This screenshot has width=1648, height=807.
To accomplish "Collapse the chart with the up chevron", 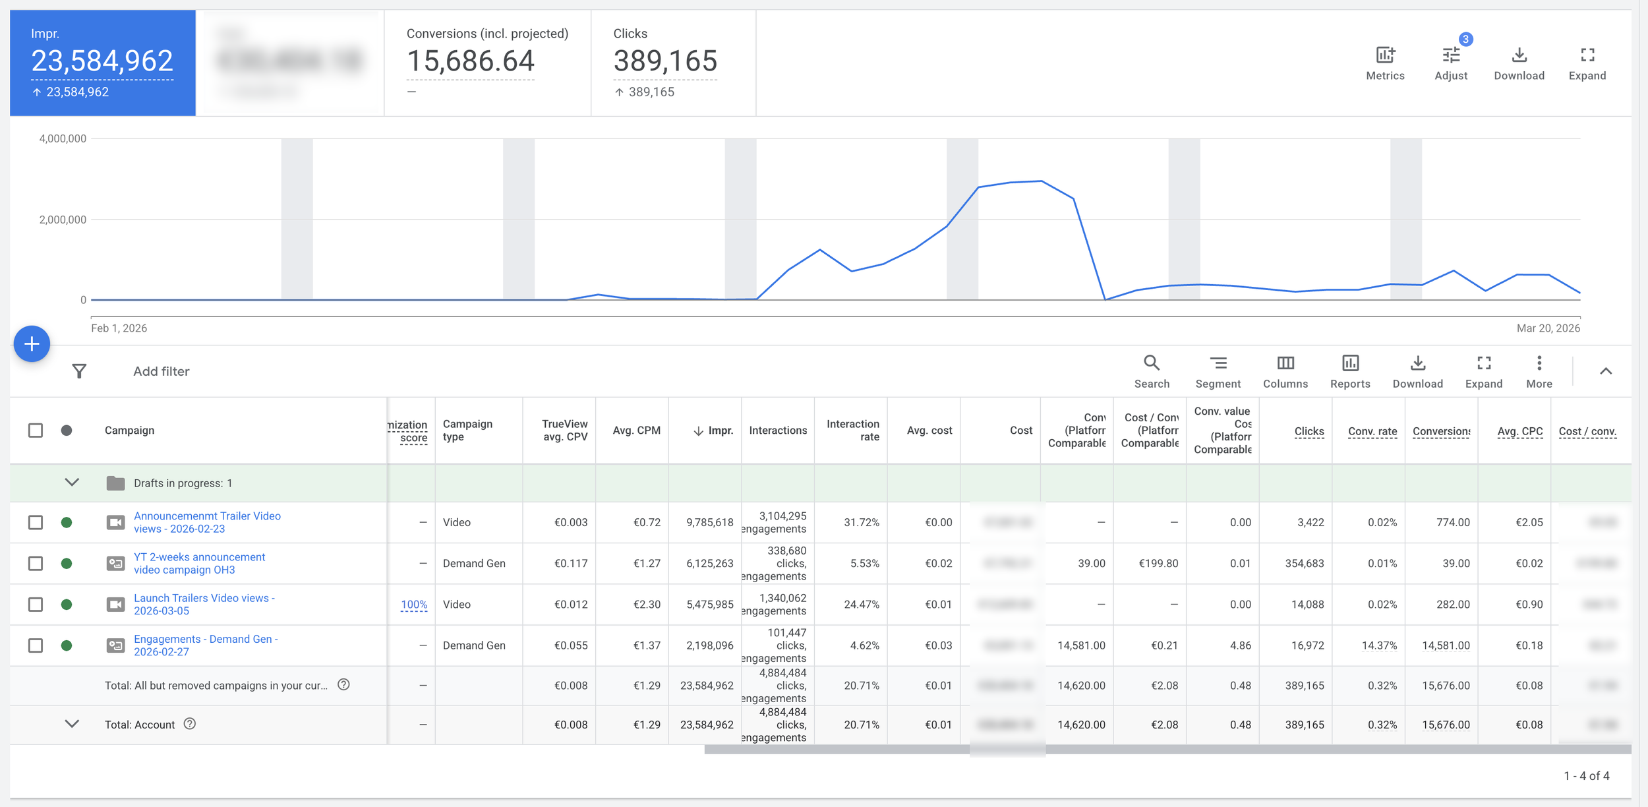I will coord(1606,371).
